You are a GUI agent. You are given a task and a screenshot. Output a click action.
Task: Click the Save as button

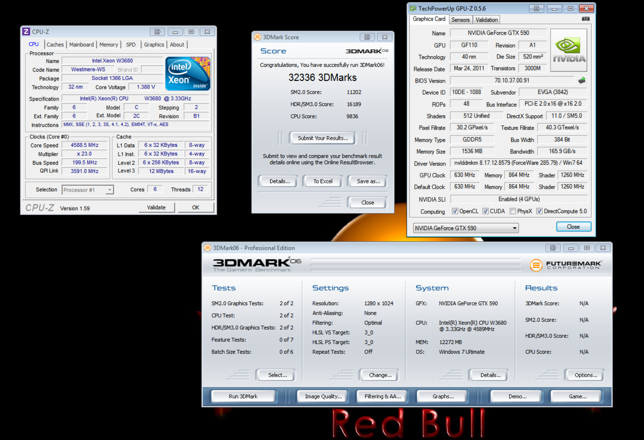click(368, 182)
